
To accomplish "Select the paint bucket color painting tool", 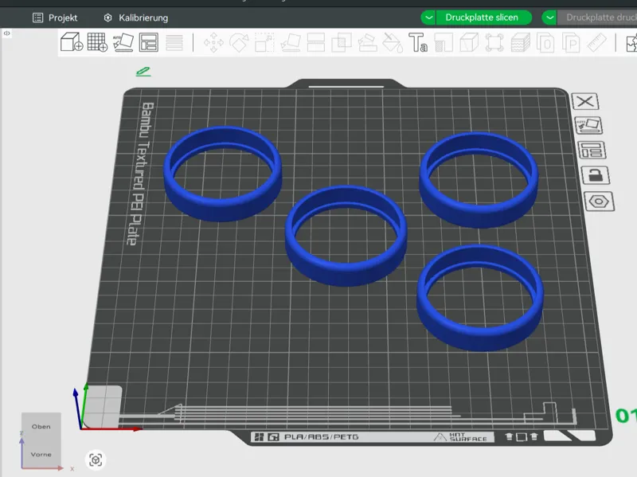I will pyautogui.click(x=393, y=43).
